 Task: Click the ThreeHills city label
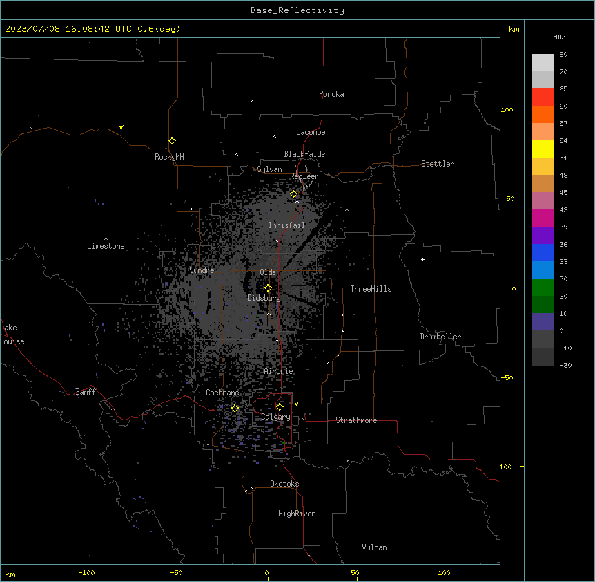tap(371, 289)
